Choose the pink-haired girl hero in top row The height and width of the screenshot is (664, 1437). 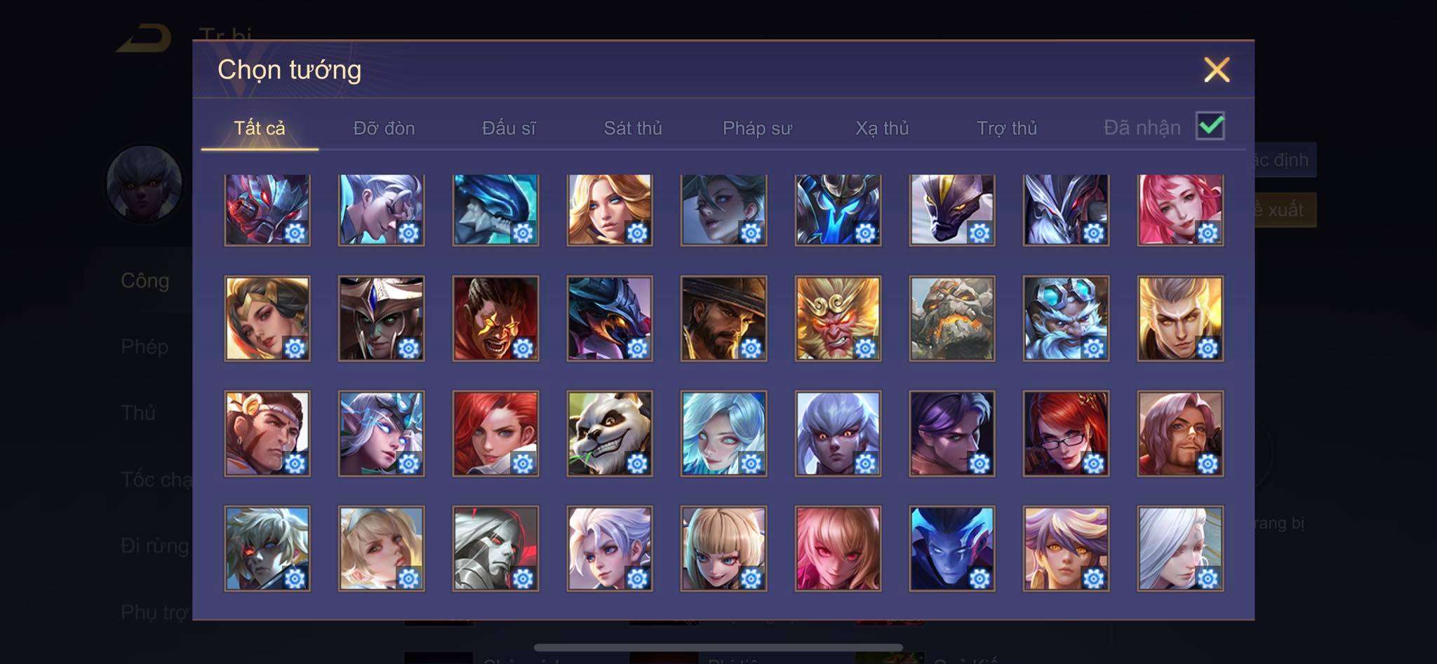(1180, 210)
